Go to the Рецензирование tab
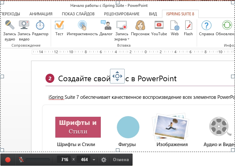The image size is (235, 166). coord(122,14)
